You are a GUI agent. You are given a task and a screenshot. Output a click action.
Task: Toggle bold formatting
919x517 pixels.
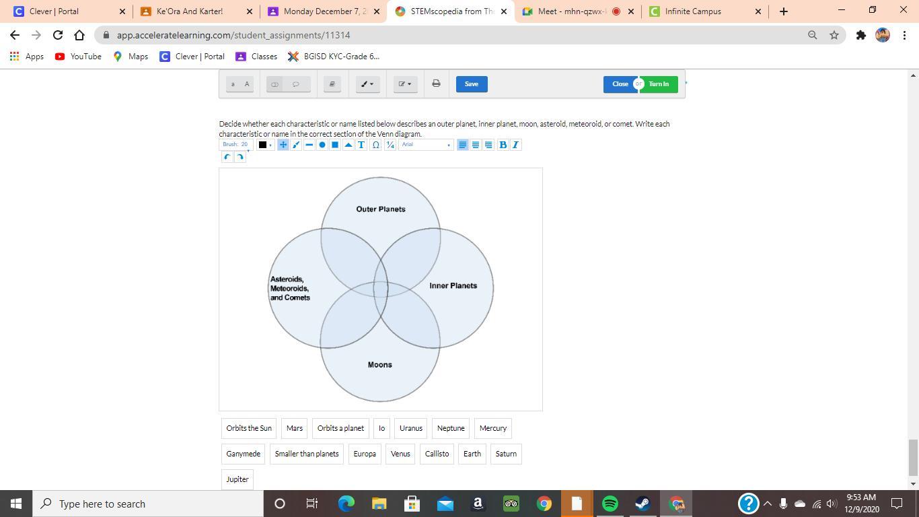[503, 145]
